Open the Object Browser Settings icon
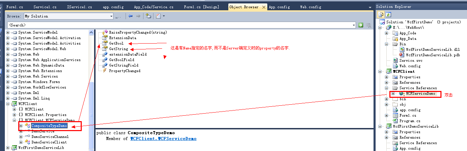Image resolution: width=467 pixels, height=151 pixels. (158, 16)
